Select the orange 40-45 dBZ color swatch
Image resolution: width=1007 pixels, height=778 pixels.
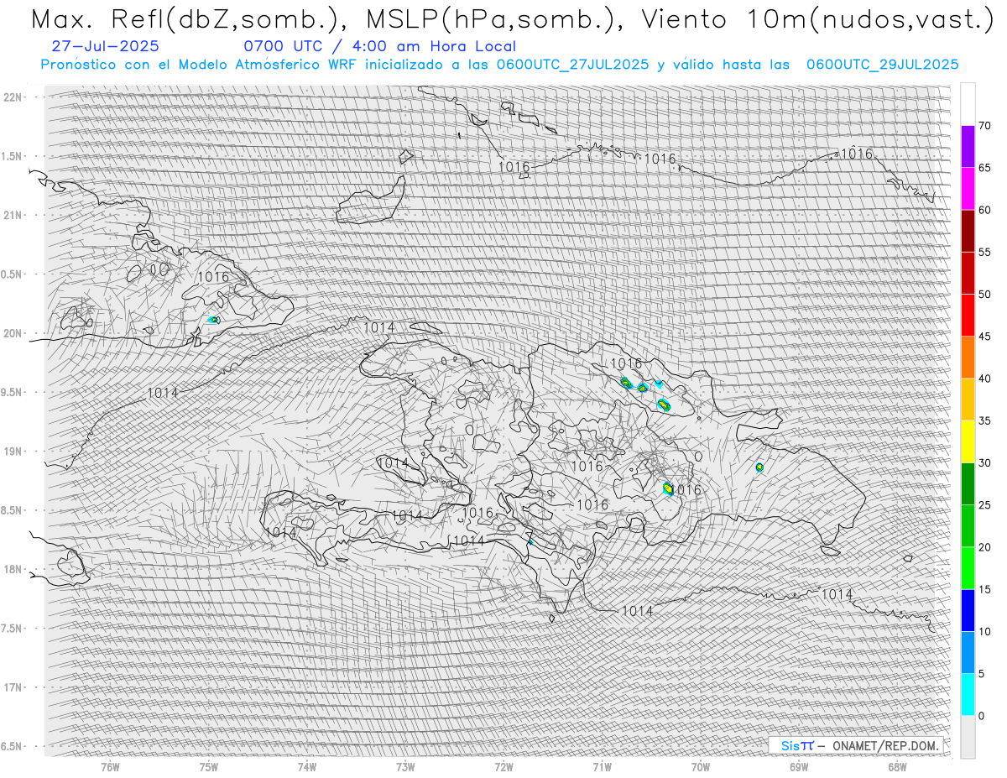(x=968, y=358)
